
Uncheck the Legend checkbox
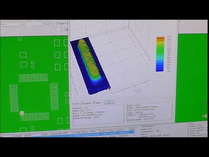point(82,103)
